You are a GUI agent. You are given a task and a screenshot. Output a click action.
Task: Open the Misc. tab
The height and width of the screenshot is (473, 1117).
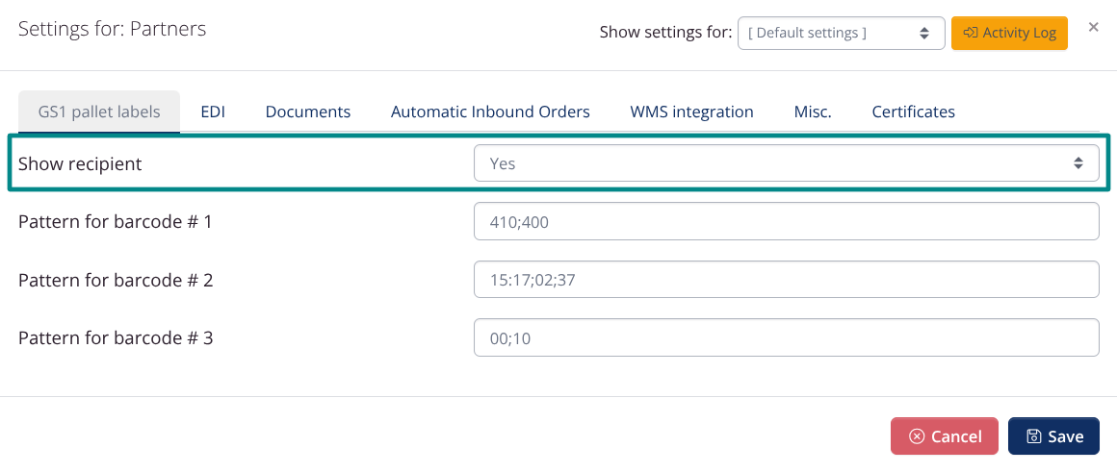pos(813,112)
